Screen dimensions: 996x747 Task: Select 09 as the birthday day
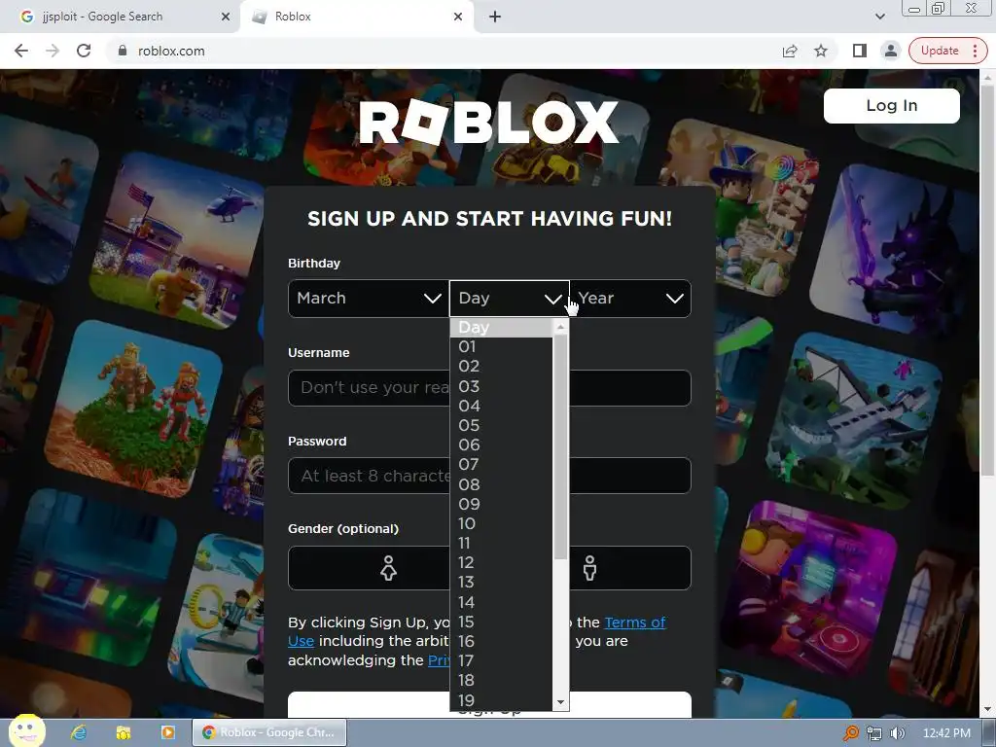(x=501, y=505)
